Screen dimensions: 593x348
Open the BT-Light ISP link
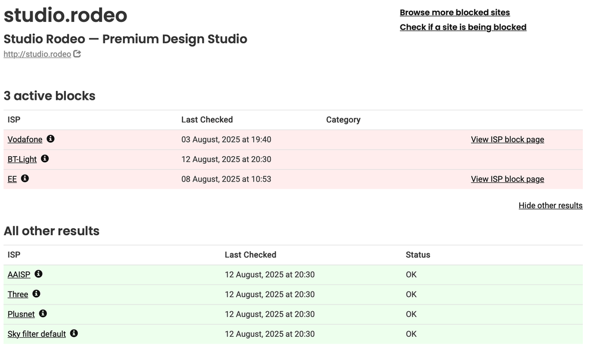click(22, 159)
